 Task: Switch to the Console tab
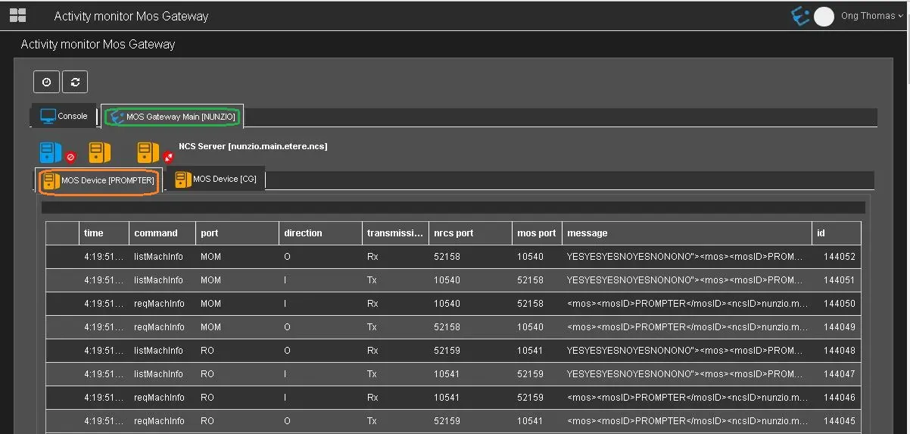click(64, 116)
